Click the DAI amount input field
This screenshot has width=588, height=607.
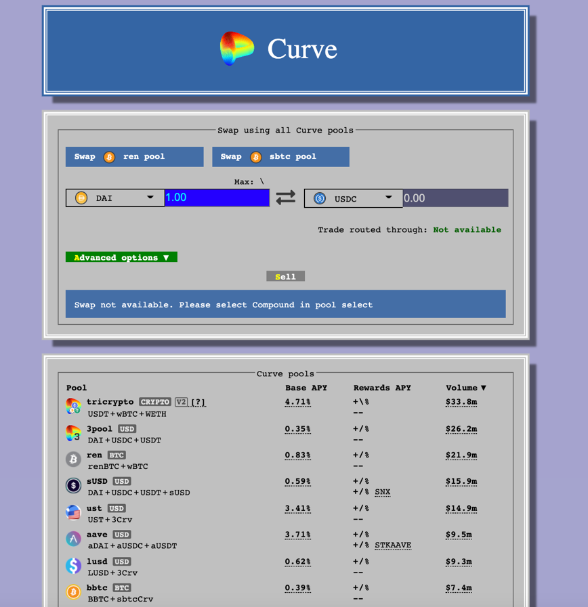(x=217, y=197)
